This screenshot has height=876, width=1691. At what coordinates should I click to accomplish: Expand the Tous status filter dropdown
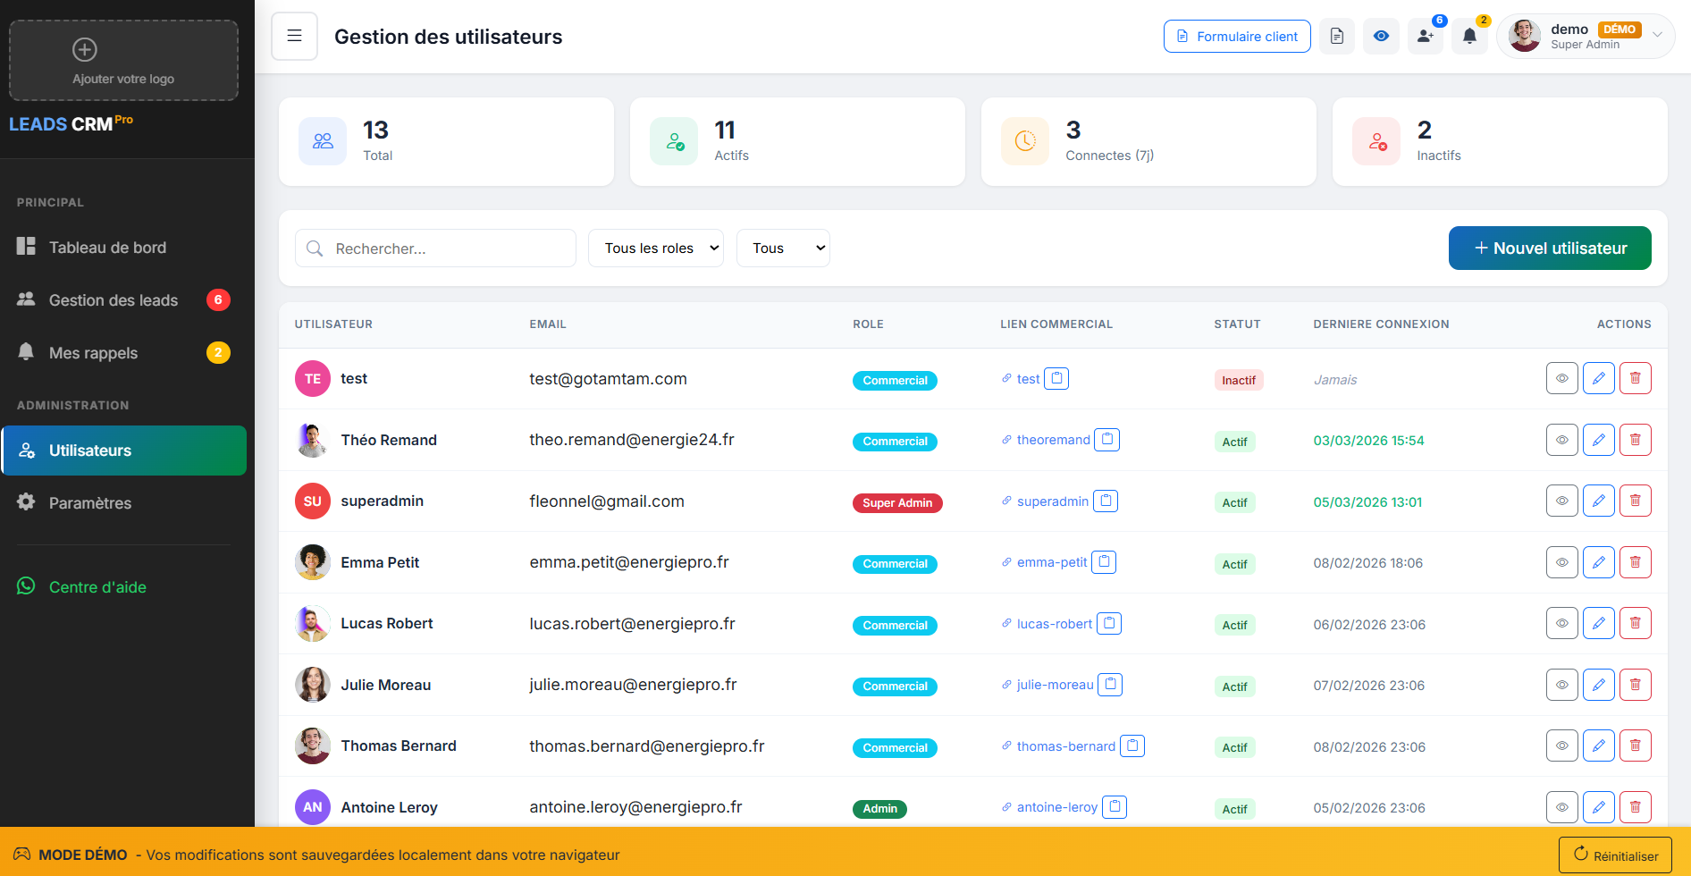(783, 248)
